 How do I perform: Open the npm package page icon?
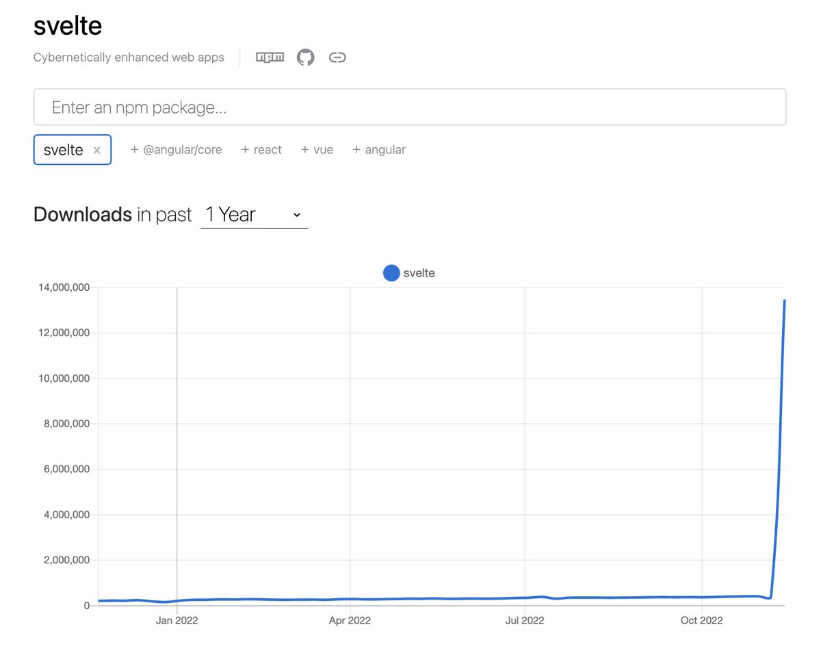click(x=270, y=57)
